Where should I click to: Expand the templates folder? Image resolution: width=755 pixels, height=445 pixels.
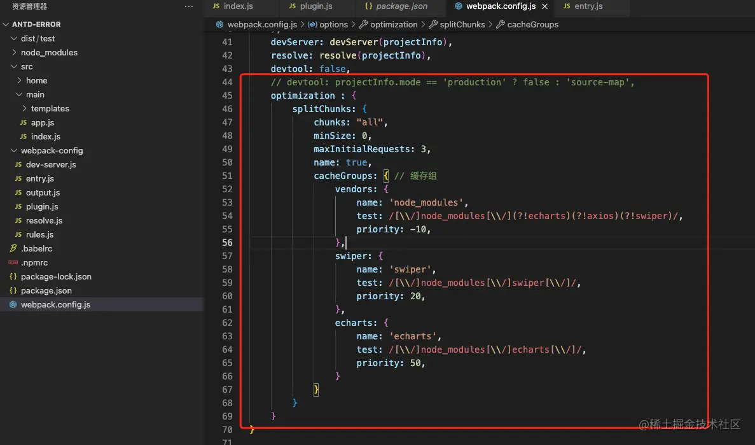coord(25,108)
